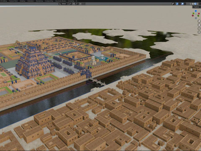Open the Options dropdown
This screenshot has width=201, height=151.
tap(197, 7)
